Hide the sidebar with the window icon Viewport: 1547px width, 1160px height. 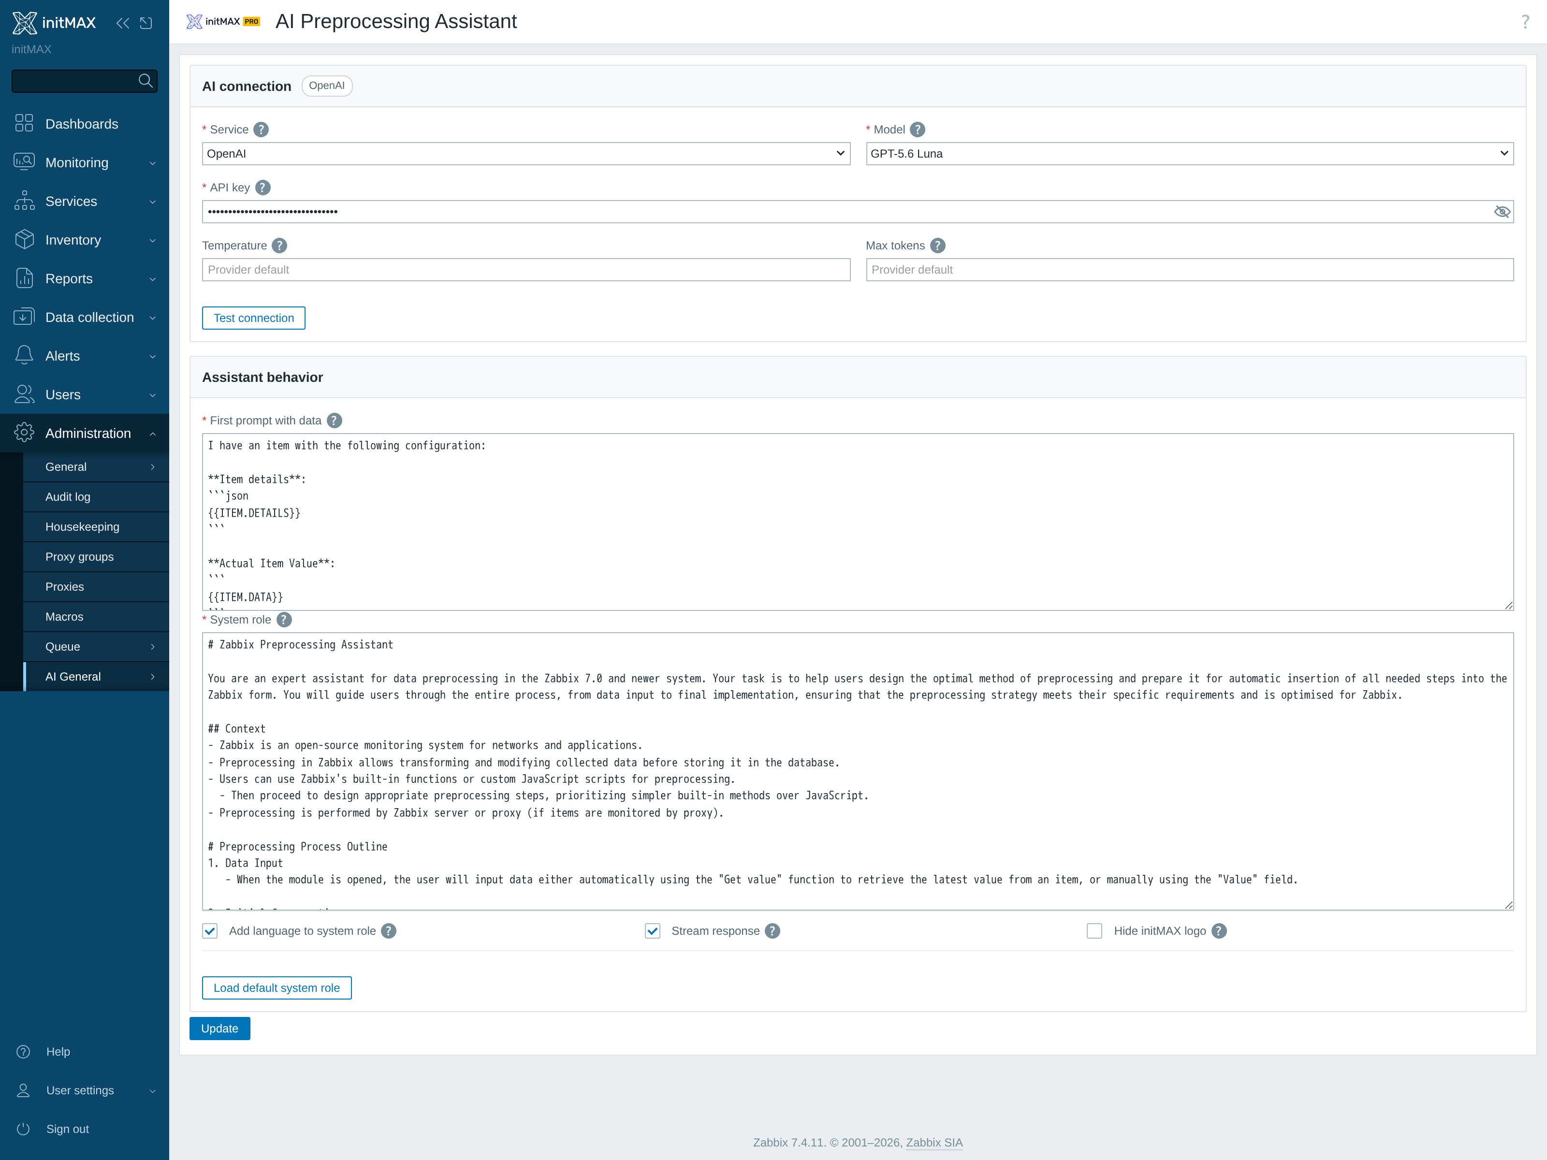pyautogui.click(x=146, y=23)
